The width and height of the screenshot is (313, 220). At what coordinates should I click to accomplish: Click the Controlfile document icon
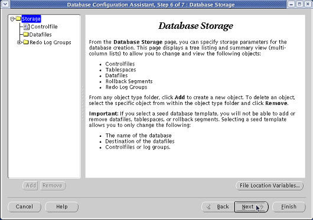pos(27,27)
